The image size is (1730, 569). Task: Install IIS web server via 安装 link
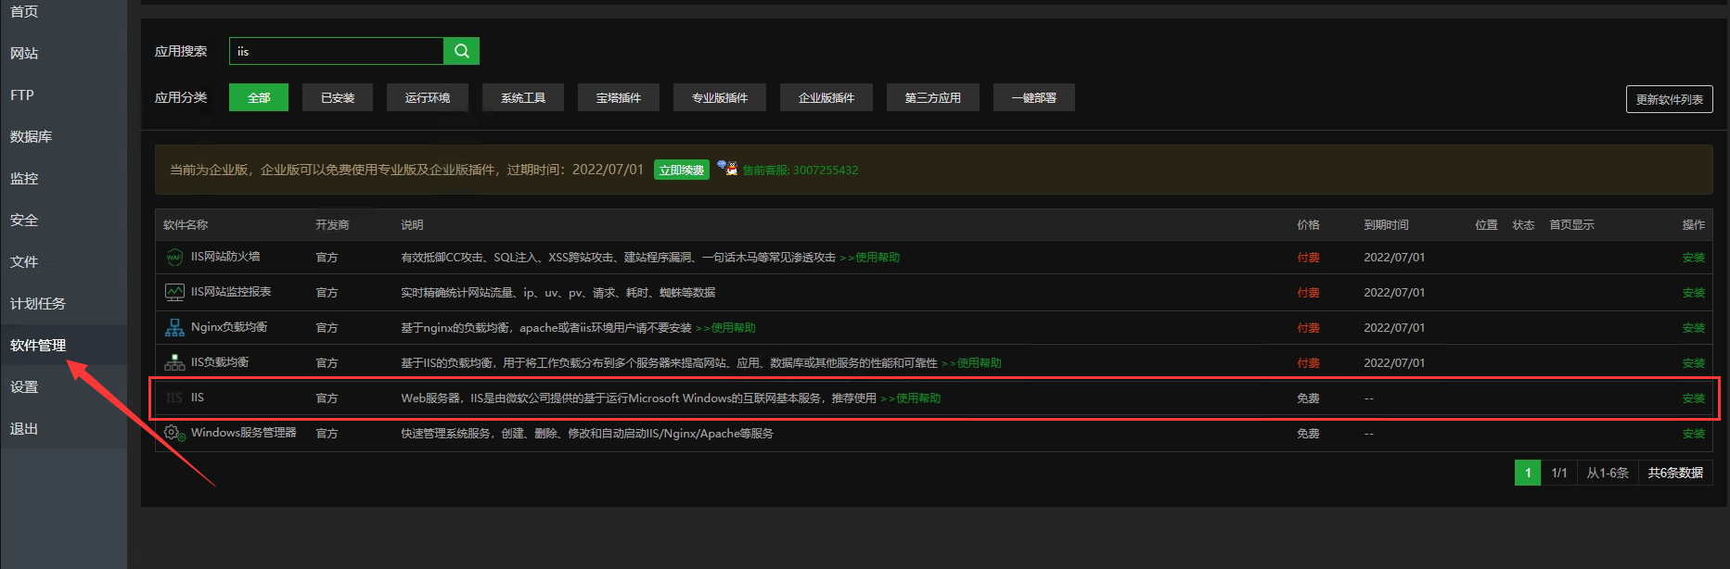point(1694,398)
